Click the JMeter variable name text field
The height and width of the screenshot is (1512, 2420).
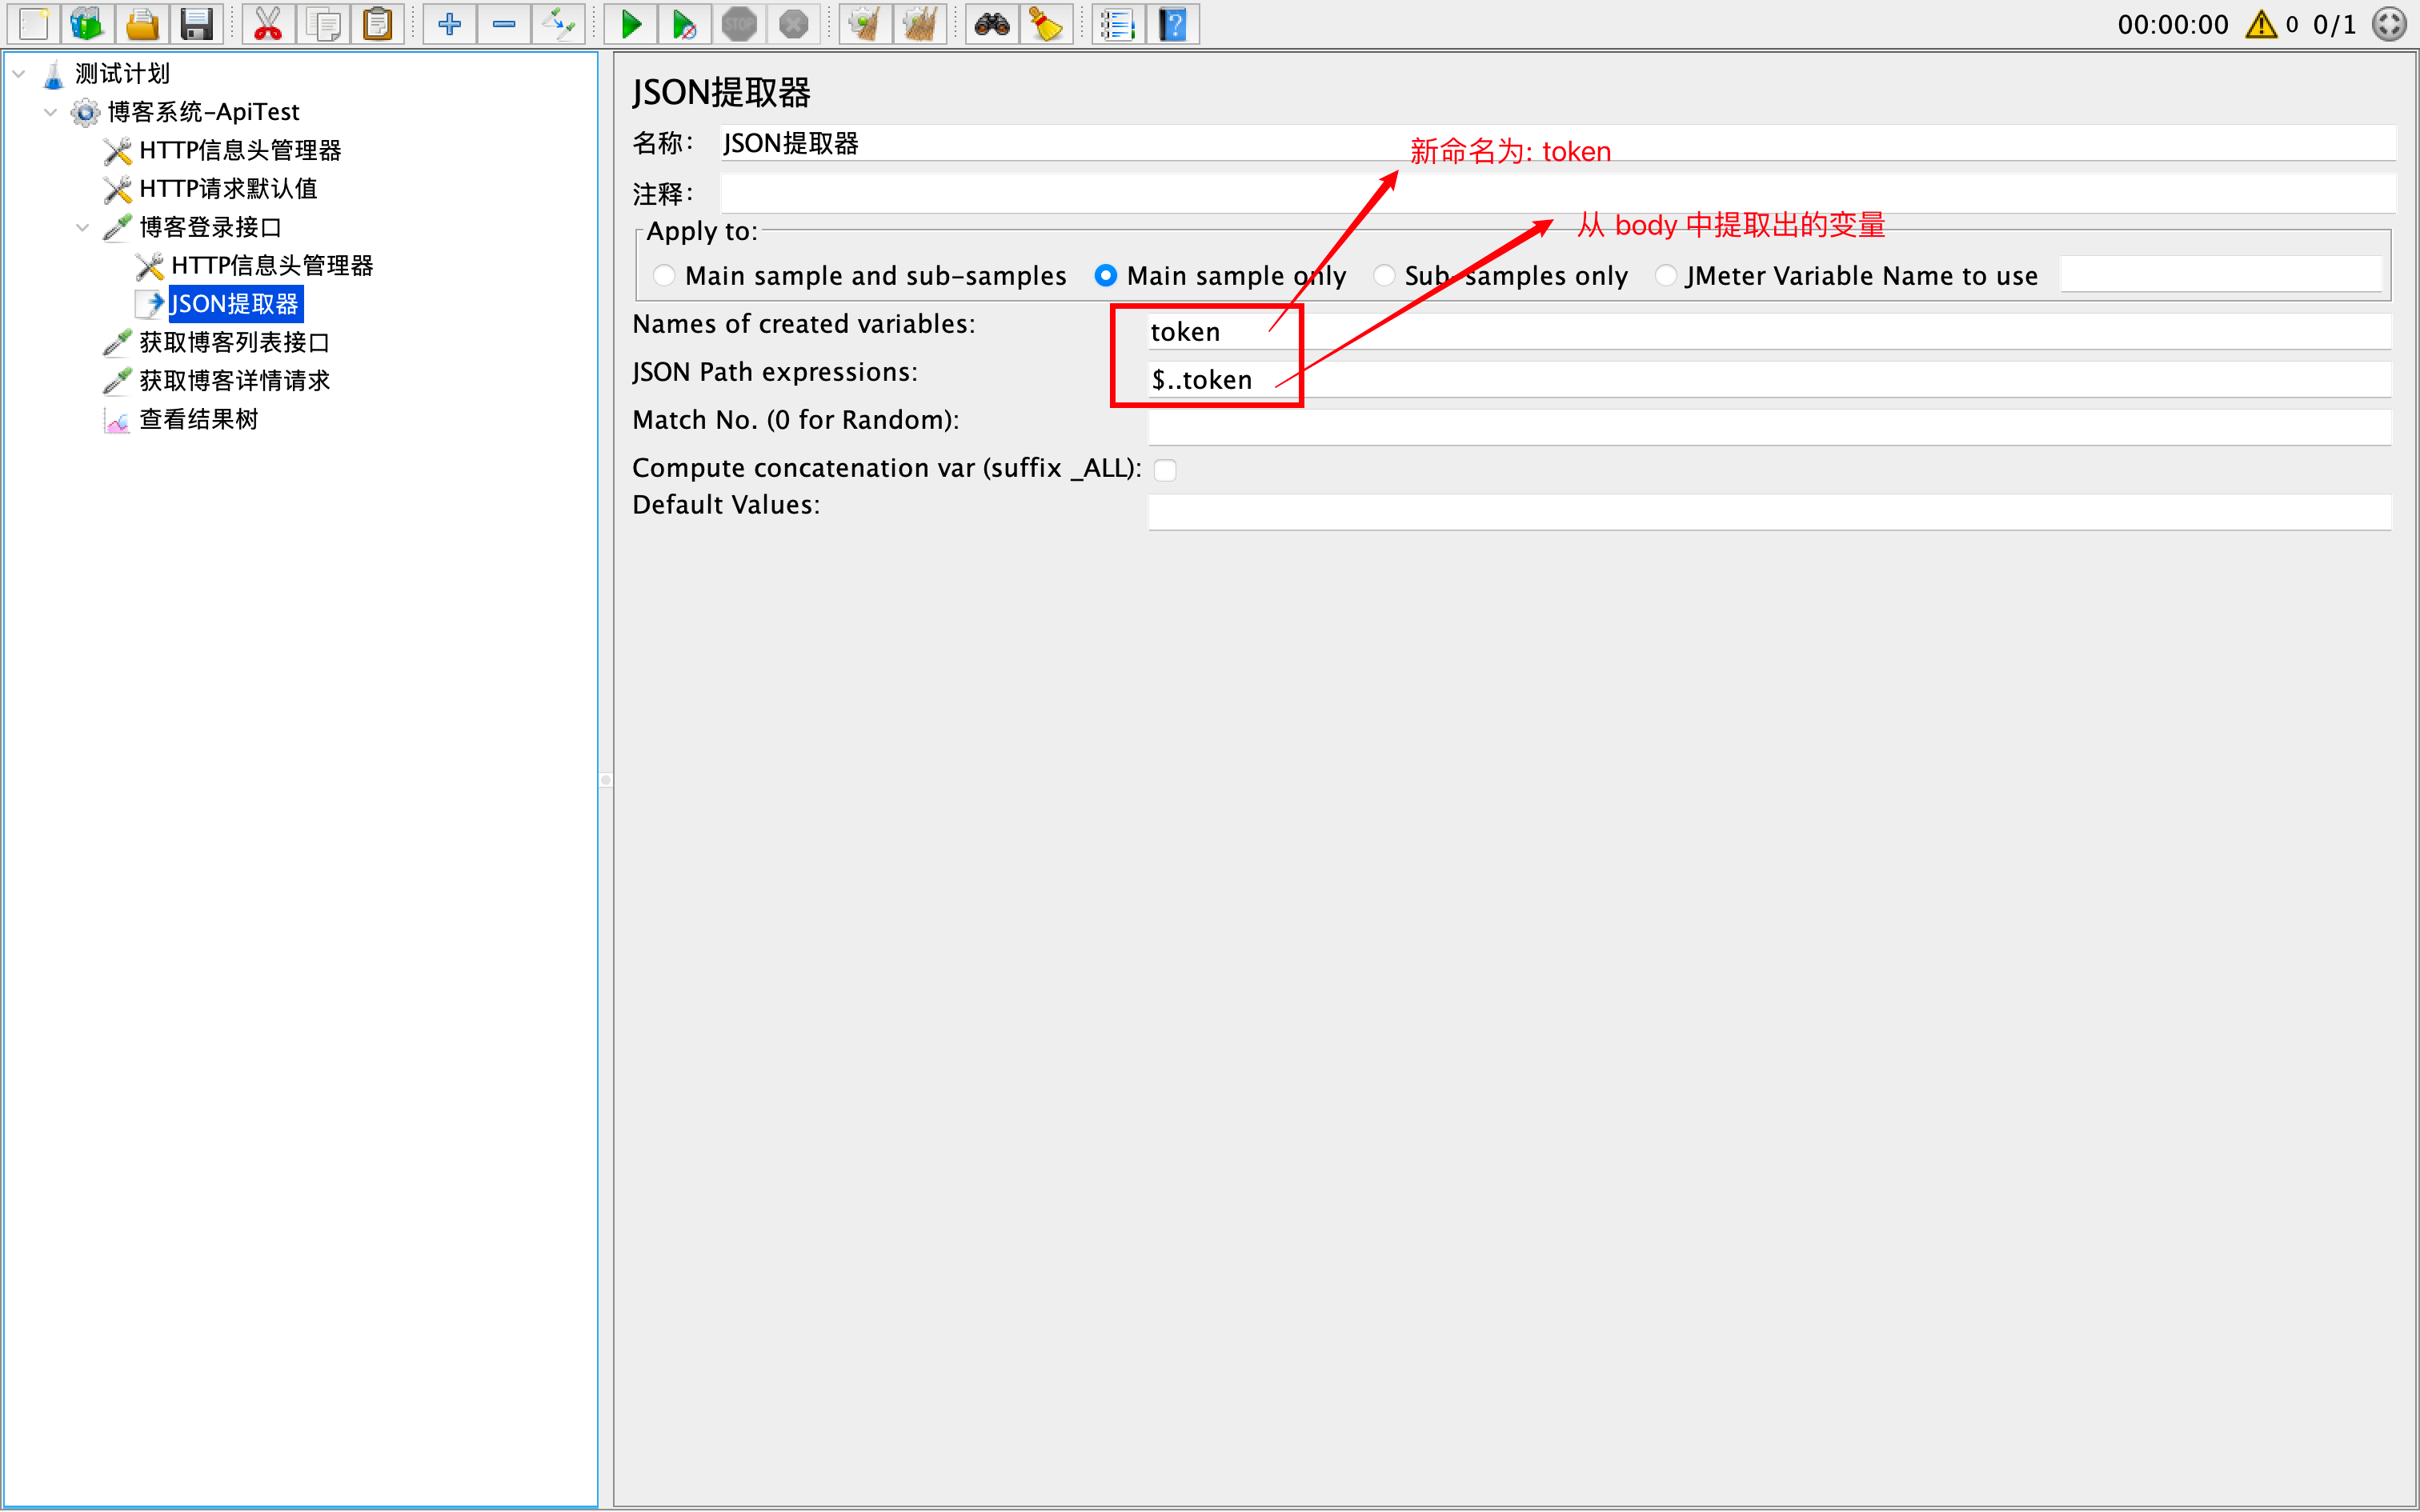pos(2221,274)
